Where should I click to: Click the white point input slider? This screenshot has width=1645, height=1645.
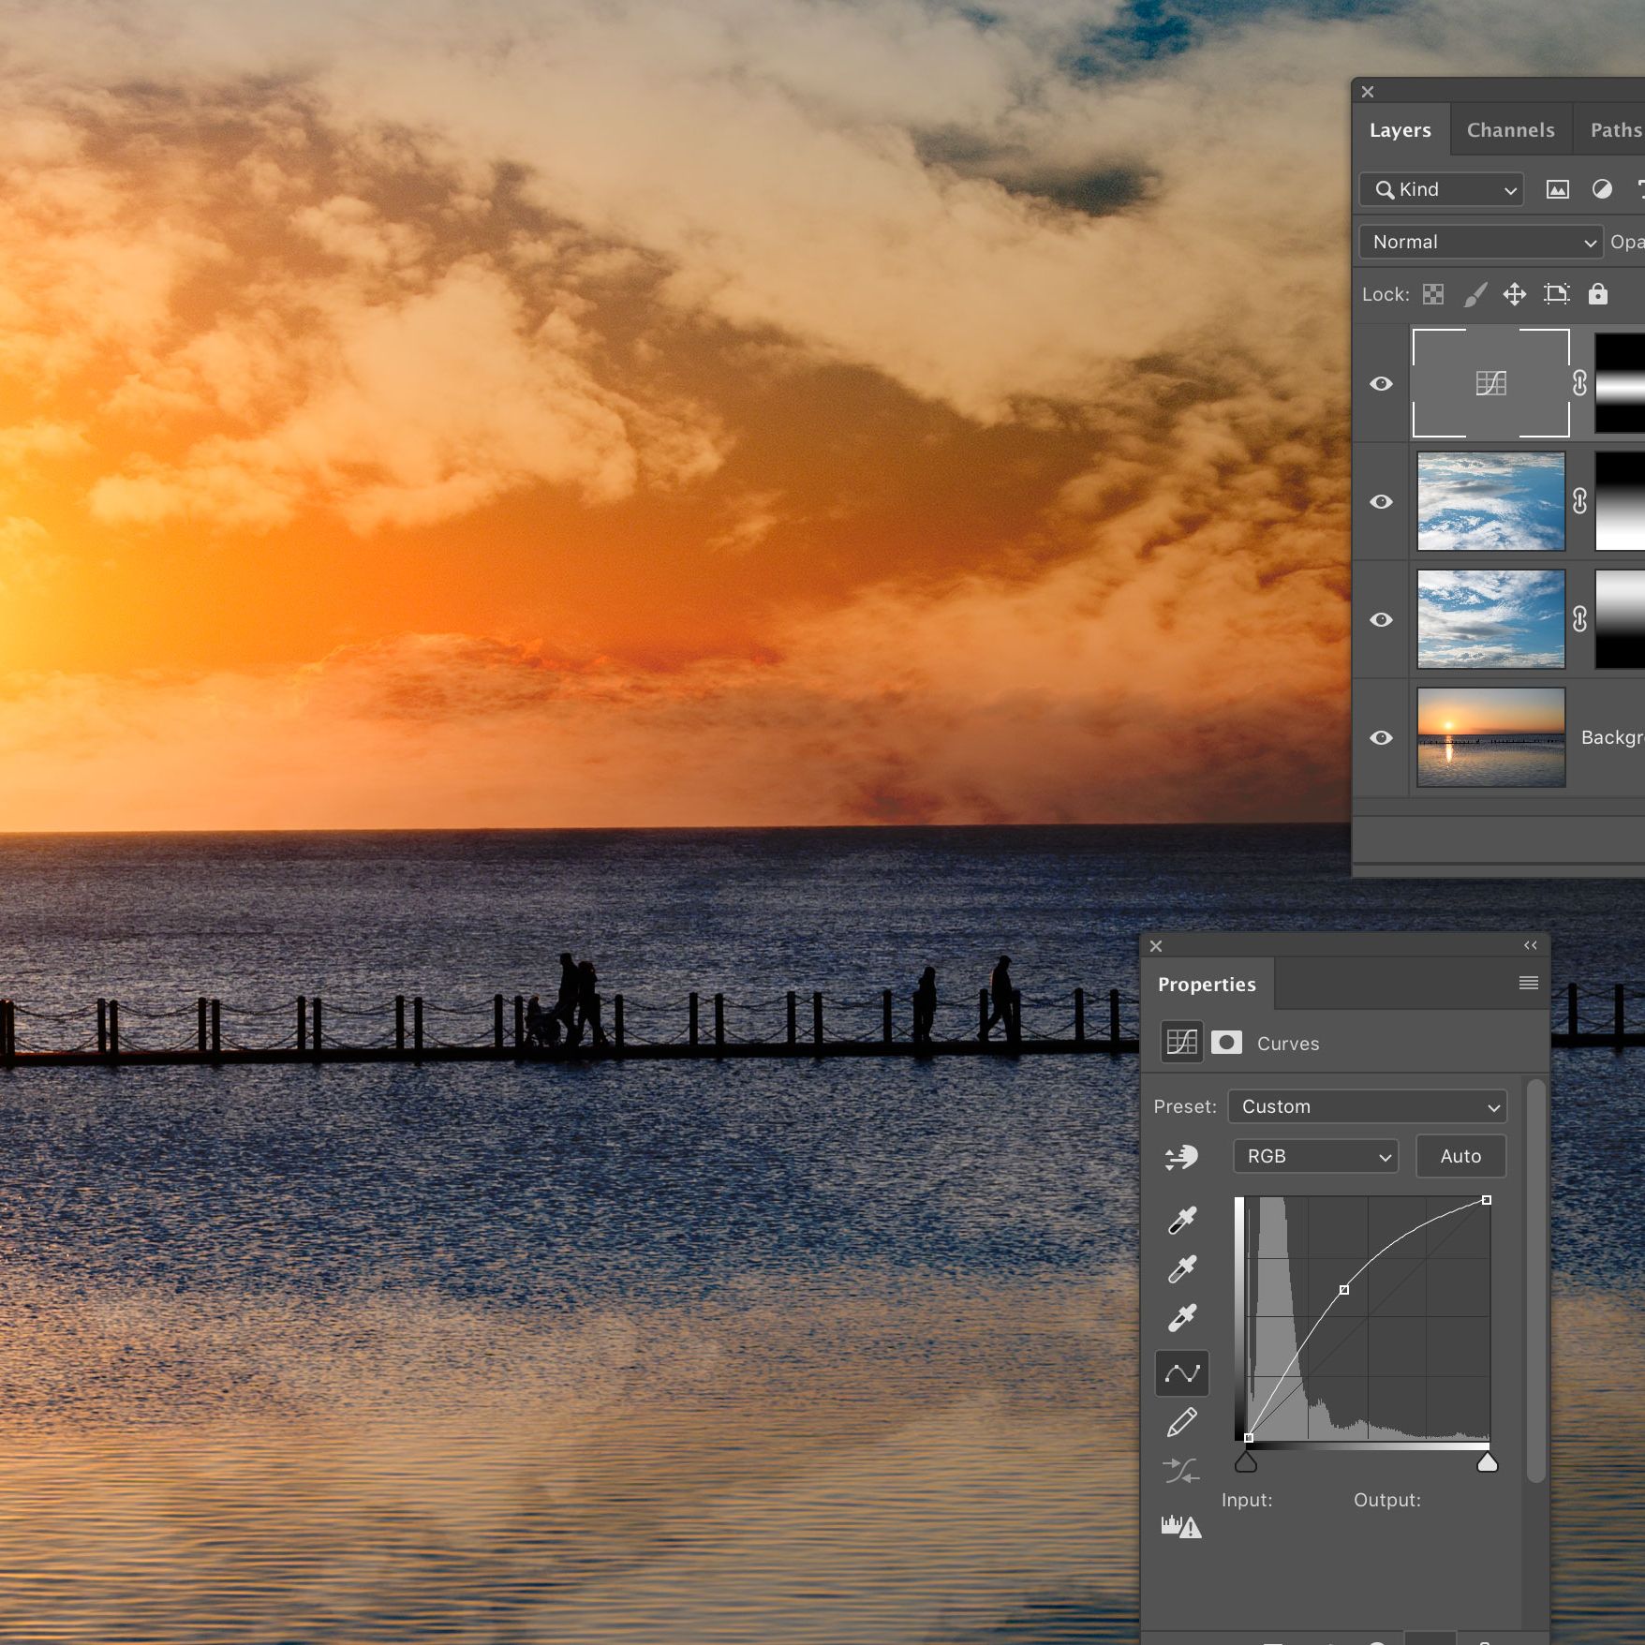pyautogui.click(x=1487, y=1461)
